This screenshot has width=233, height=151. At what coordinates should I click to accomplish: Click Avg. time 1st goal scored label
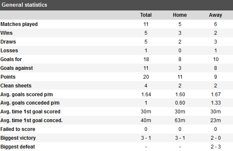30,112
